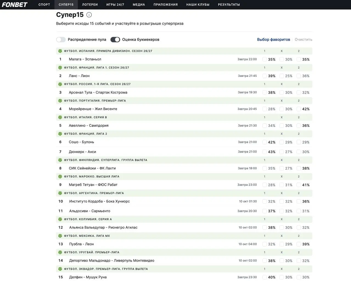Check away win for Морейренше - Жил Висенте
This screenshot has height=281, width=351.
(x=299, y=109)
